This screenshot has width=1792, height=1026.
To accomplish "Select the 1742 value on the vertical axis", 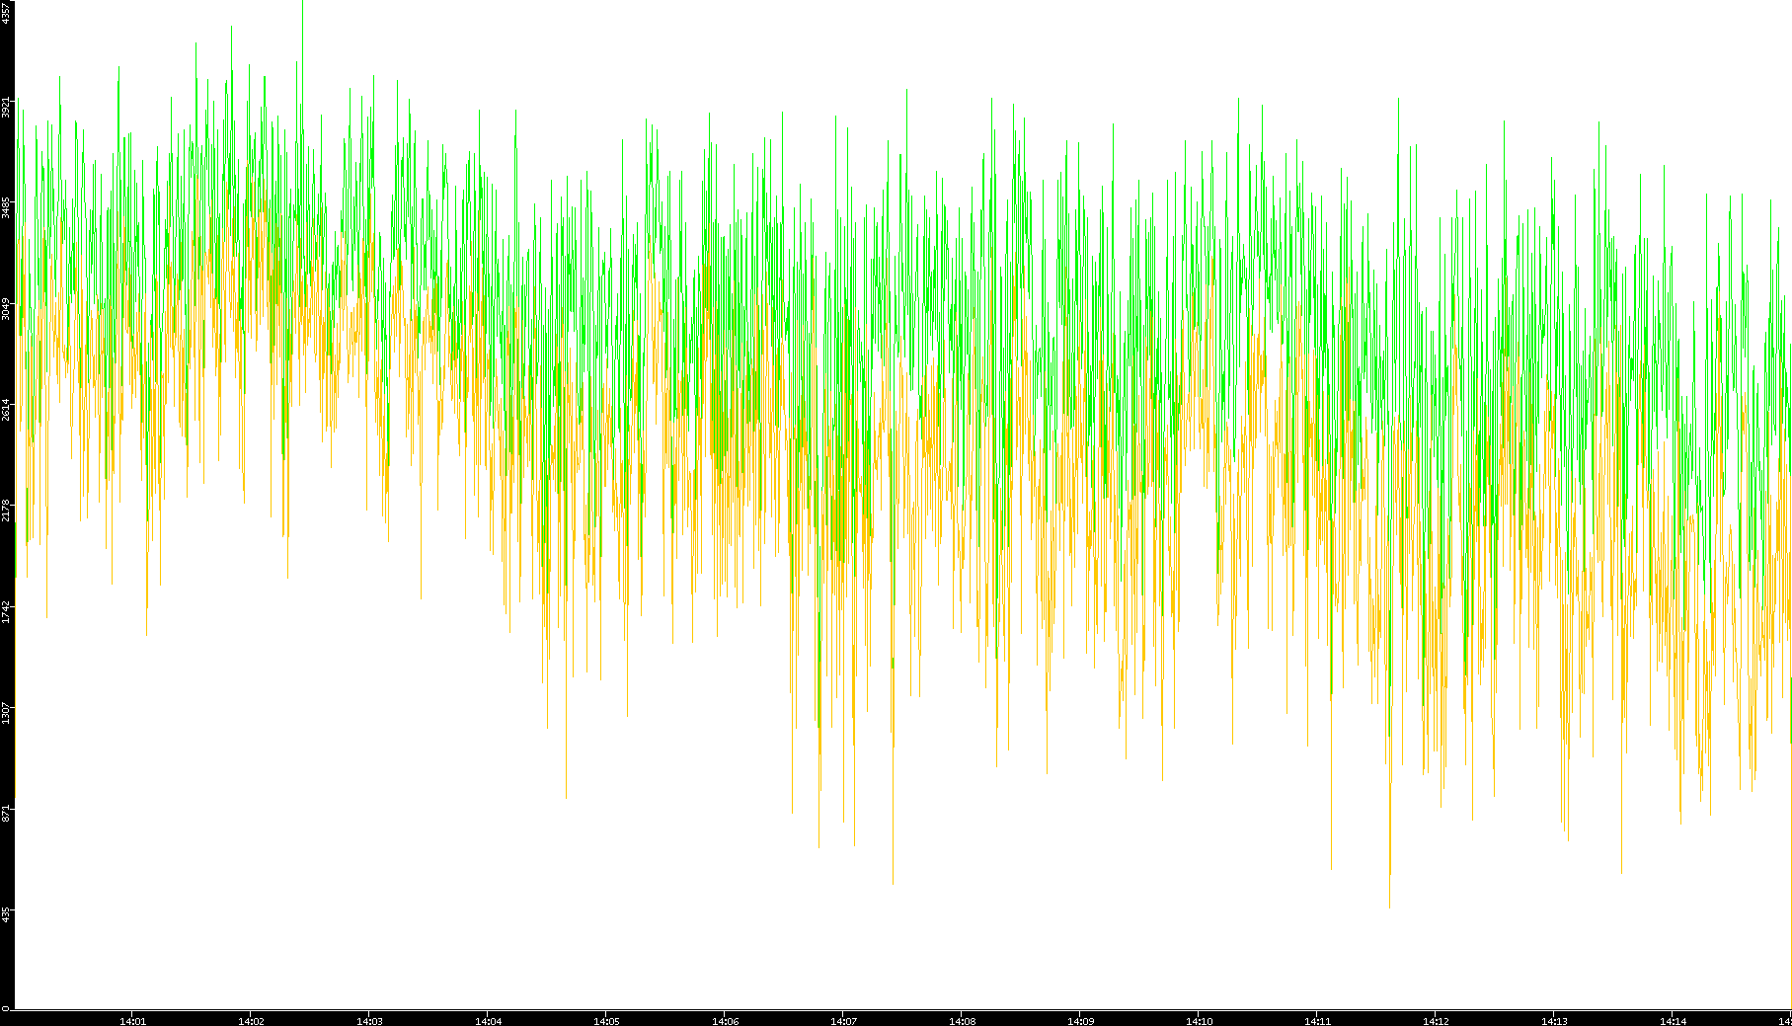I will [6, 610].
